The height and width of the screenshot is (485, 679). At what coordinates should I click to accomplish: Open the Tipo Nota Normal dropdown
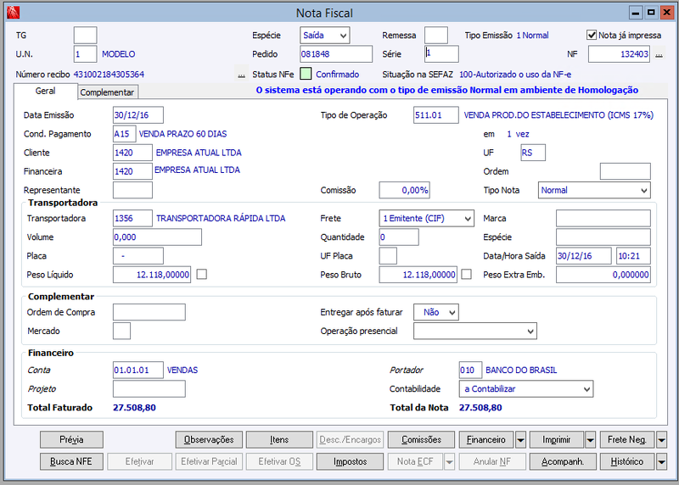594,191
